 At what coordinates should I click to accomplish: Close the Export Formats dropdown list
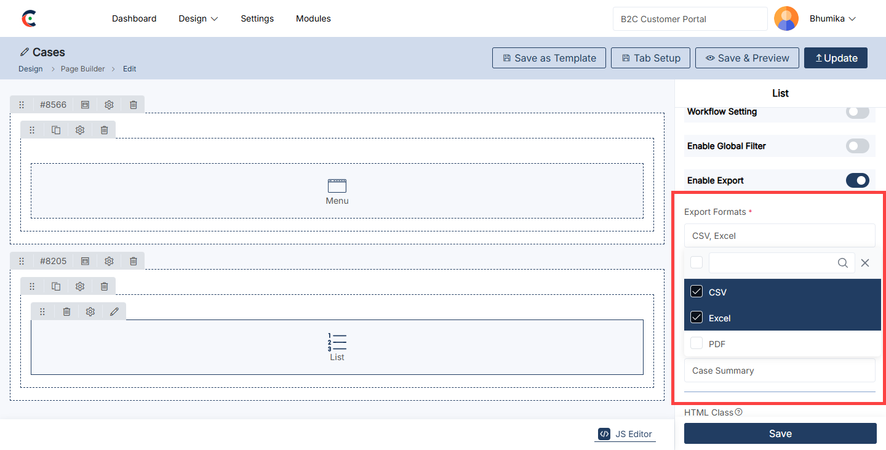point(865,263)
